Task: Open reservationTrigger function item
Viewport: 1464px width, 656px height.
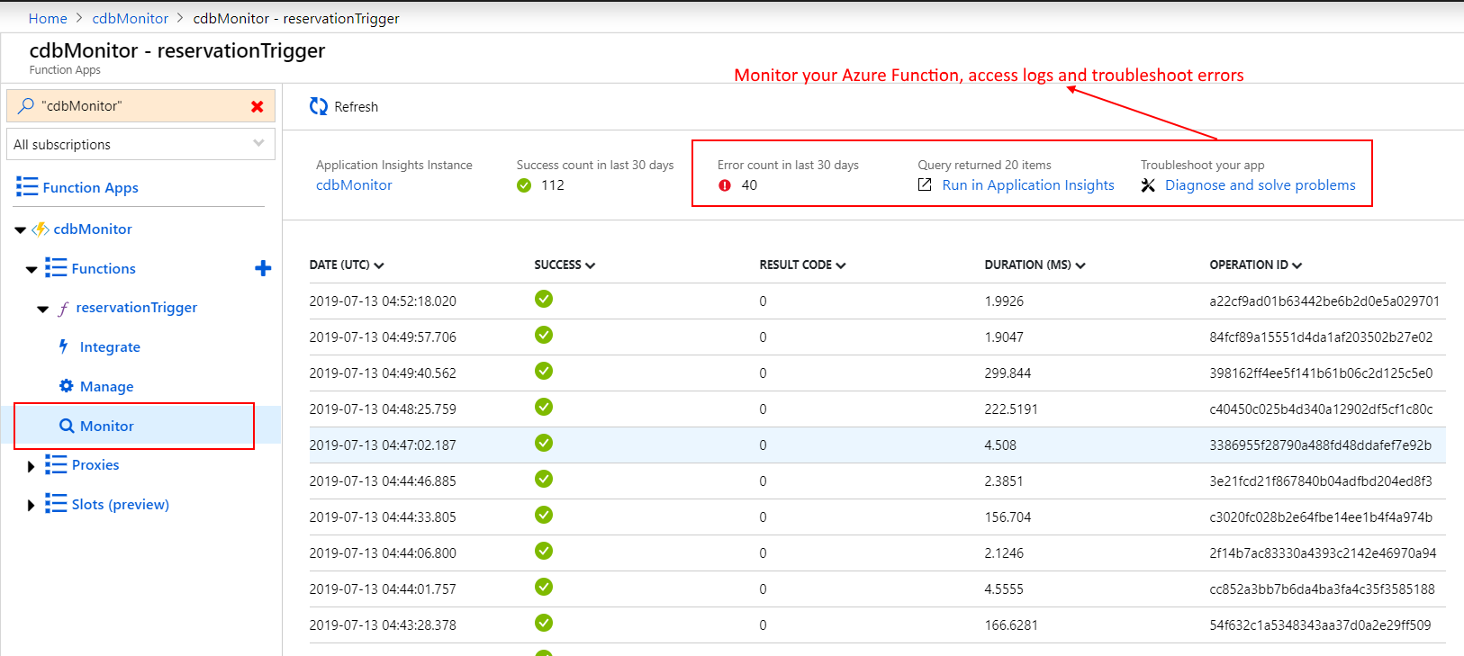Action: pos(137,308)
